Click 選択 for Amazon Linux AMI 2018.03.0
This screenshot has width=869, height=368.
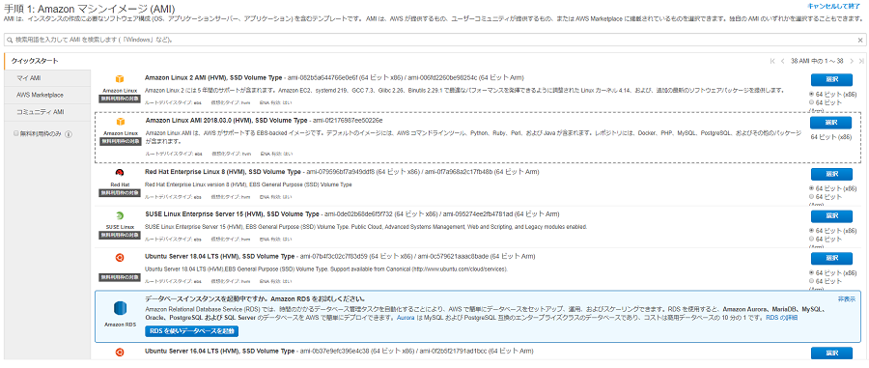pyautogui.click(x=830, y=123)
